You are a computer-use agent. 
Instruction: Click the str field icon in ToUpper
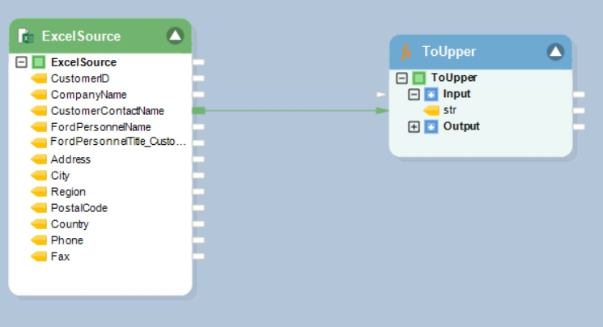431,110
